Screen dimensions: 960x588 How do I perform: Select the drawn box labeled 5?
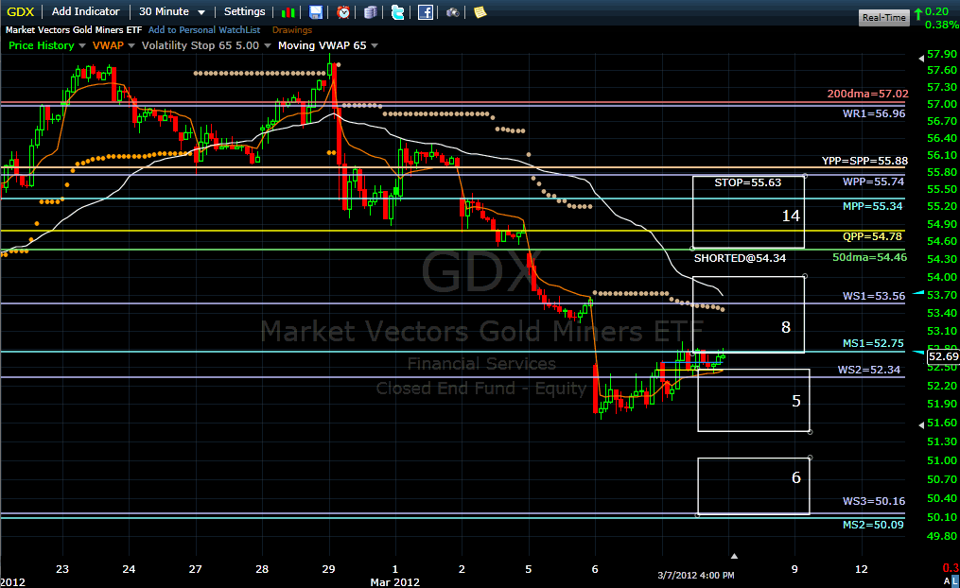point(754,400)
